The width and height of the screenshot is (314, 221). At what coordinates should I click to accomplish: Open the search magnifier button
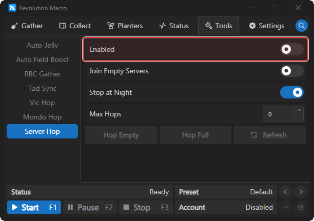point(301,26)
